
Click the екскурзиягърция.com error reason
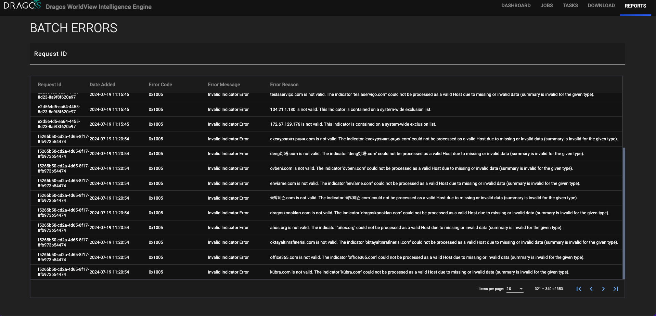coord(444,139)
